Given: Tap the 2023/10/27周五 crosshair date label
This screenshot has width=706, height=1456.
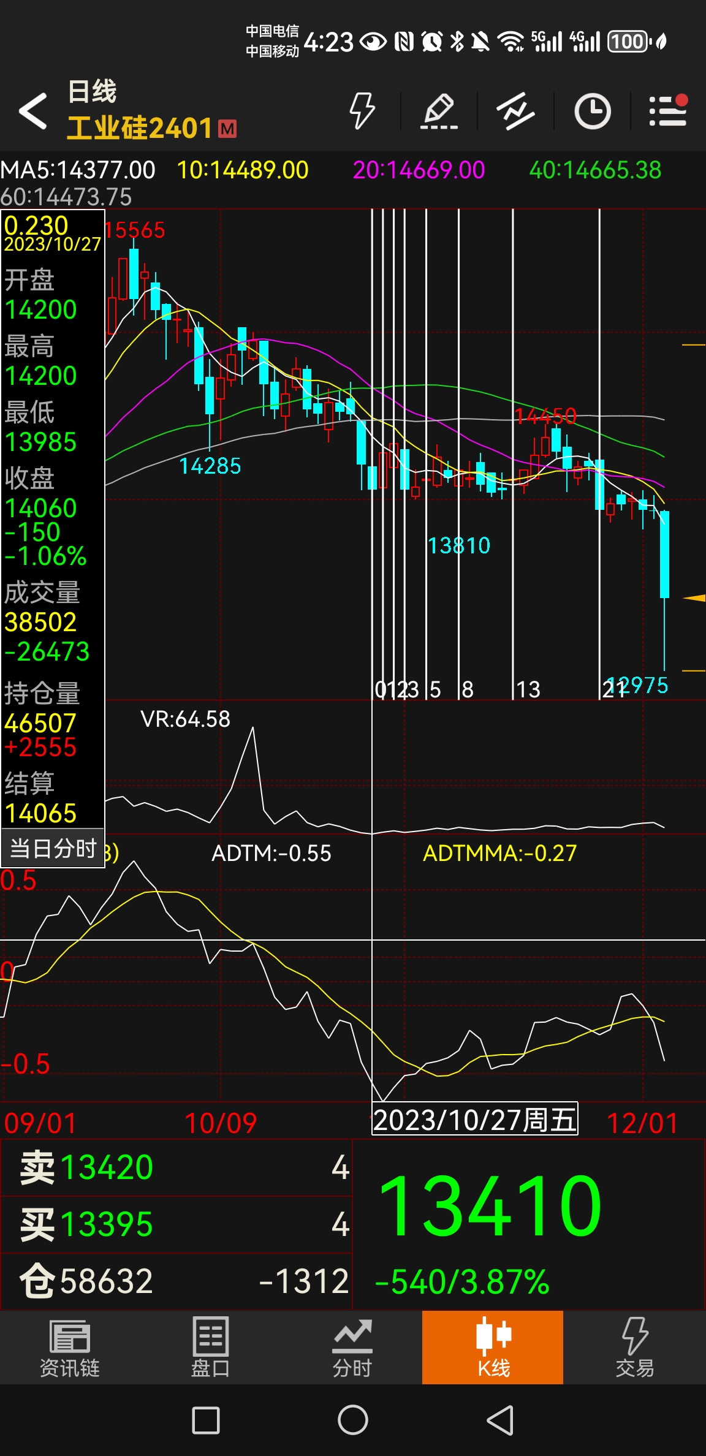Looking at the screenshot, I should click(x=475, y=1120).
